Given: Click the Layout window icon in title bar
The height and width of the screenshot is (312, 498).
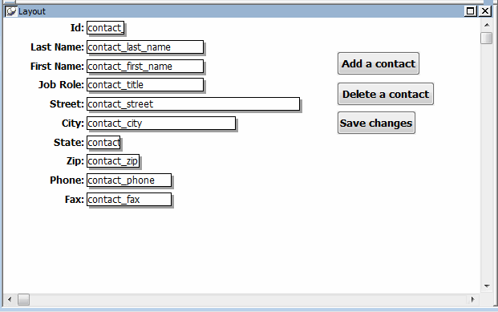Looking at the screenshot, I should (x=10, y=11).
